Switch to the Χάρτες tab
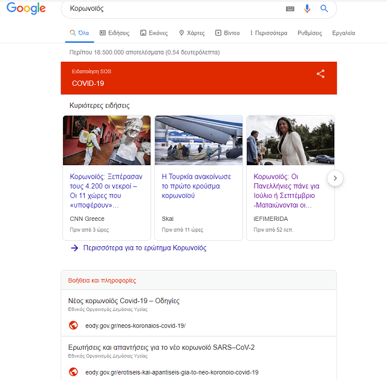The height and width of the screenshot is (380, 387). pos(192,33)
